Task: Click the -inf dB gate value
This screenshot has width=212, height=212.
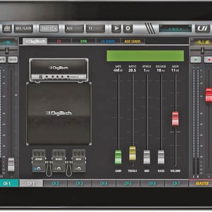Action: tap(118, 70)
